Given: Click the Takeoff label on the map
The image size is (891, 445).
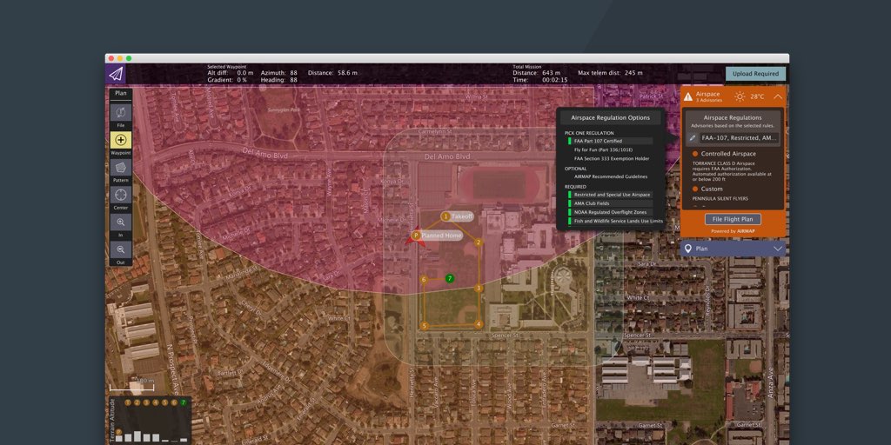Looking at the screenshot, I should point(461,216).
